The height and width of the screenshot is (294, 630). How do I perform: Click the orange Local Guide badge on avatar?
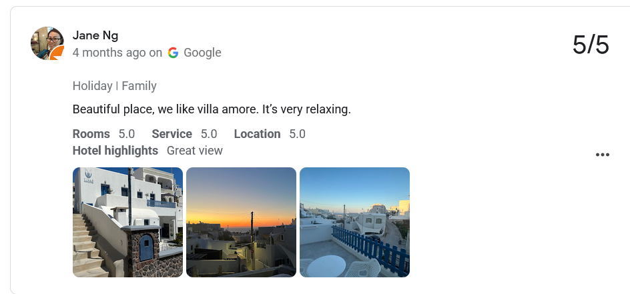[58, 53]
